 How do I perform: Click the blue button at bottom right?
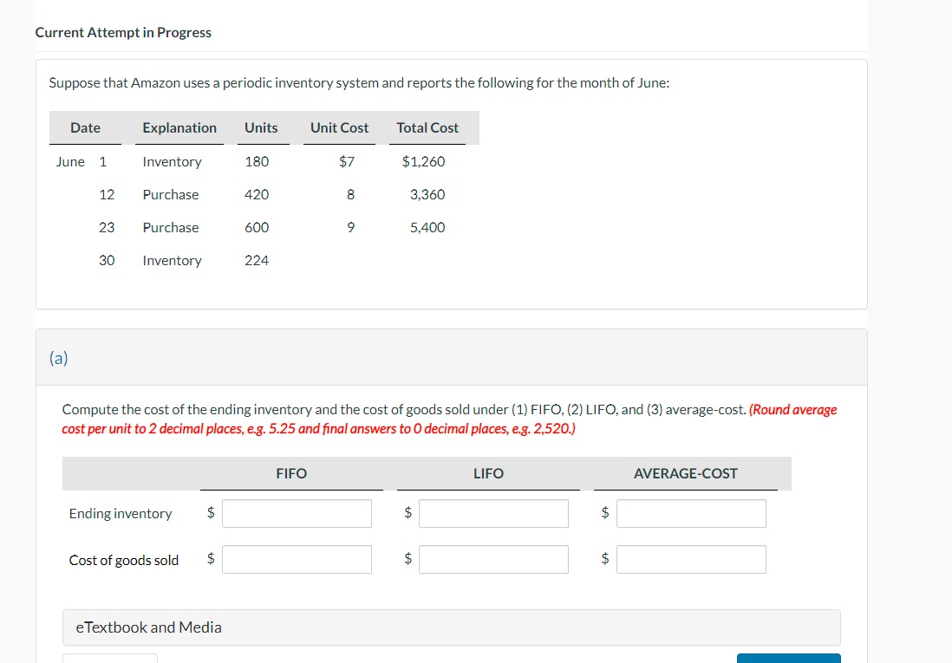[788, 660]
